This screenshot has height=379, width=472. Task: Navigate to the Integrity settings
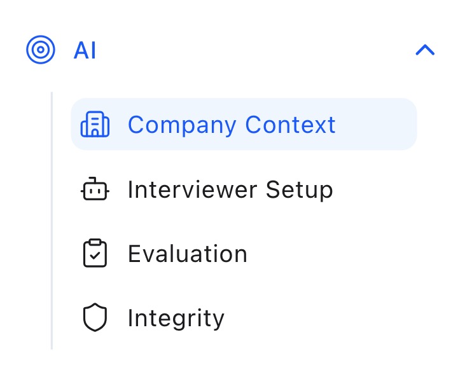[x=176, y=318]
